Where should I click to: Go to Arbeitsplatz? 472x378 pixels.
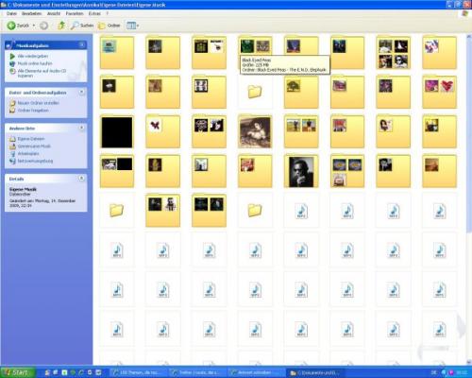(x=28, y=153)
